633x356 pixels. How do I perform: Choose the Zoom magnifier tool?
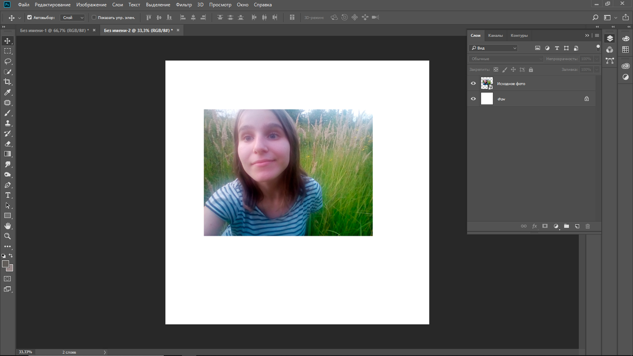coord(7,236)
